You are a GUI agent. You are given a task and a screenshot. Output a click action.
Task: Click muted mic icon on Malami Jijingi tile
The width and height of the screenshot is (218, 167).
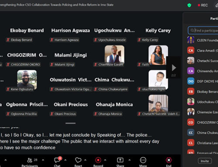[x=52, y=65]
